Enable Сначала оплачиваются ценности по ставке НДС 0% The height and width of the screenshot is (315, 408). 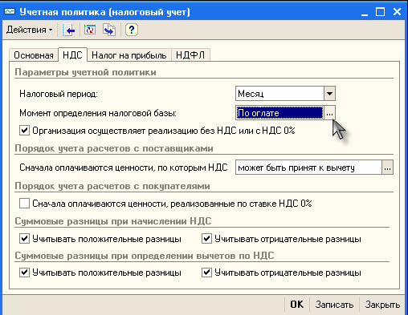tap(24, 204)
